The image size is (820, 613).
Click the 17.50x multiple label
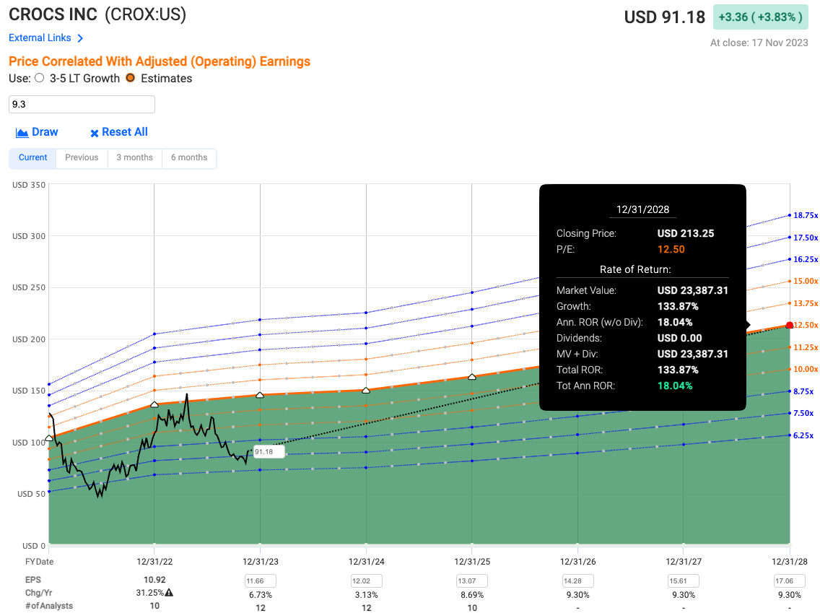[x=806, y=238]
